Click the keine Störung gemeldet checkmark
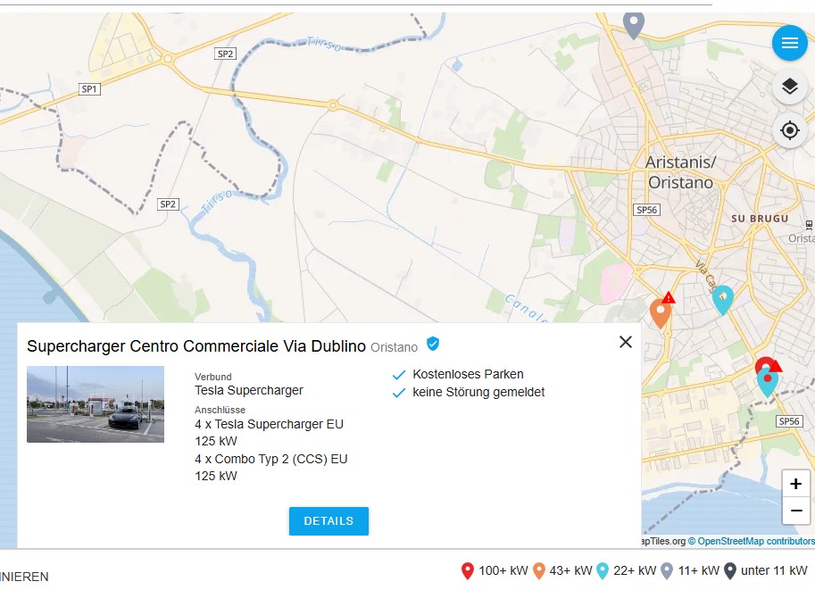This screenshot has width=815, height=590. (399, 393)
